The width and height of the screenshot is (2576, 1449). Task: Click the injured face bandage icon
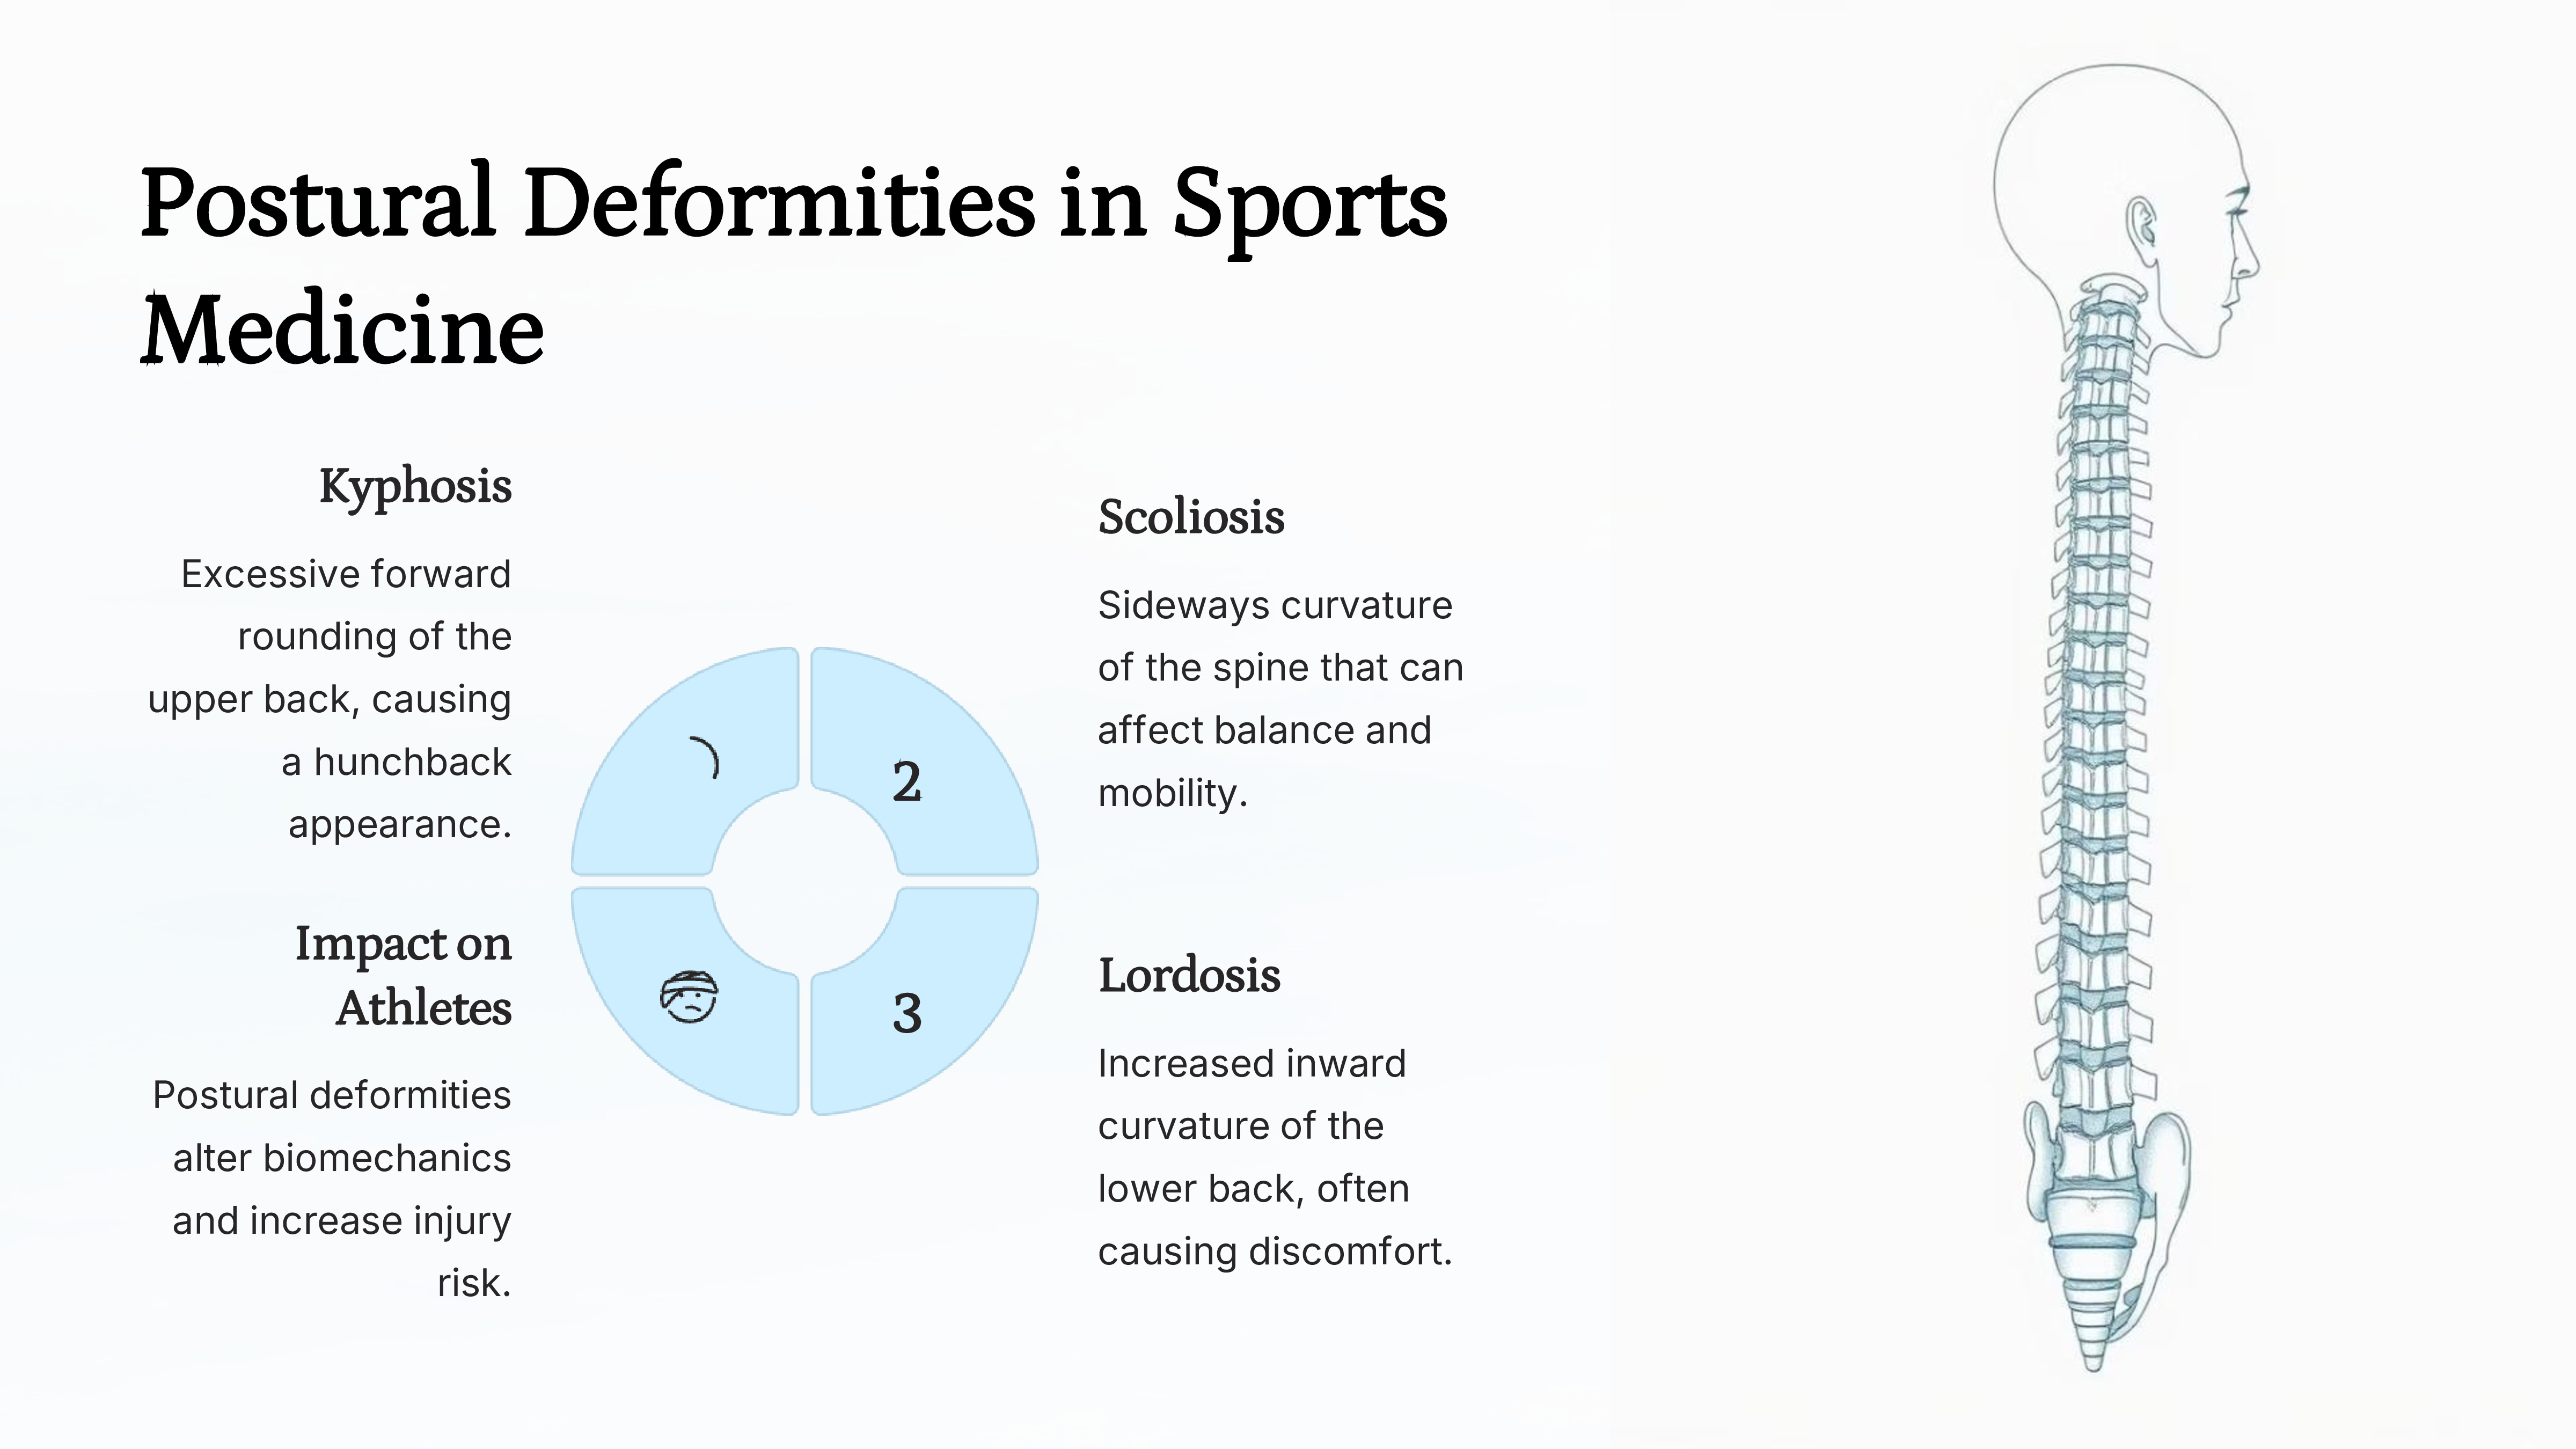tap(689, 997)
